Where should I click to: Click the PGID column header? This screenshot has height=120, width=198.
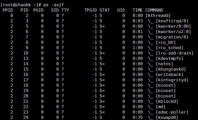[38, 10]
